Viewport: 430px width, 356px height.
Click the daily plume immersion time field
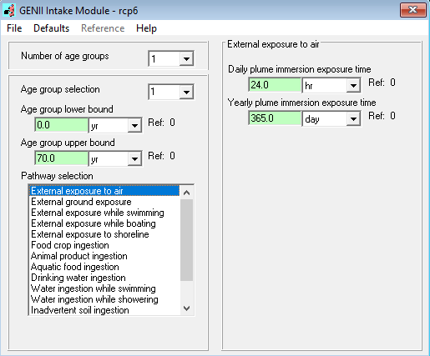click(x=275, y=85)
